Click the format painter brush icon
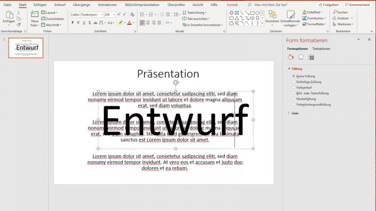Screen dimensions: 376x211 19,24
